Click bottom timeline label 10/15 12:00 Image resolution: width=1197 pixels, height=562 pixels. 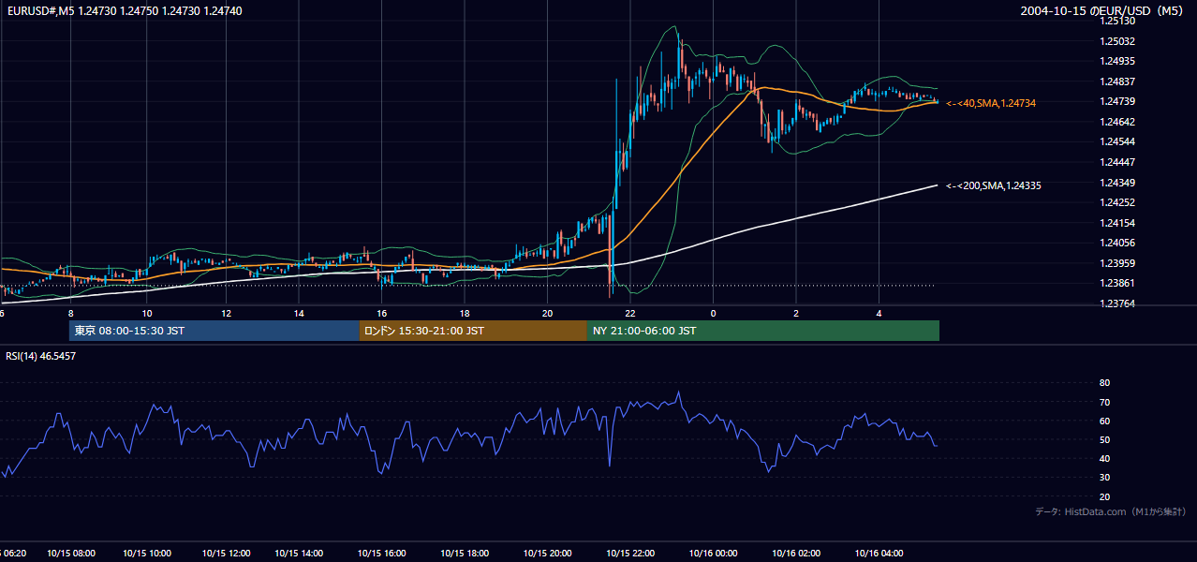(226, 554)
